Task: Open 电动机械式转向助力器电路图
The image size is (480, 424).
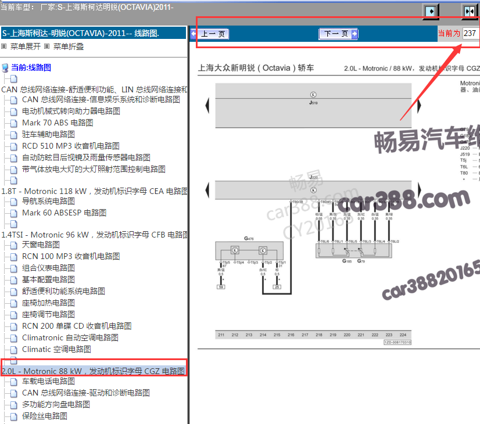Action: (71, 111)
